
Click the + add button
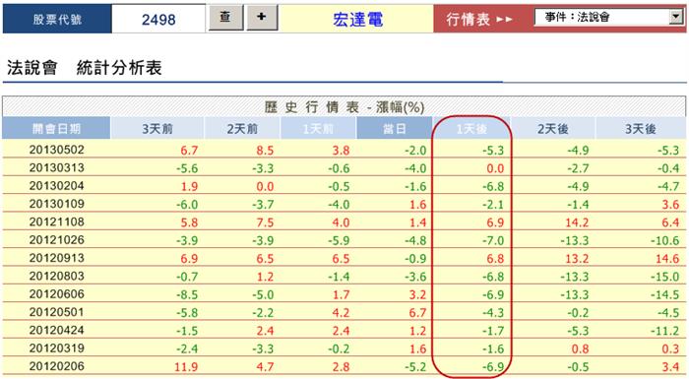262,18
